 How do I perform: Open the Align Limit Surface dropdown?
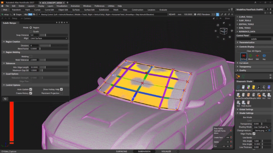pyautogui.click(x=49, y=38)
